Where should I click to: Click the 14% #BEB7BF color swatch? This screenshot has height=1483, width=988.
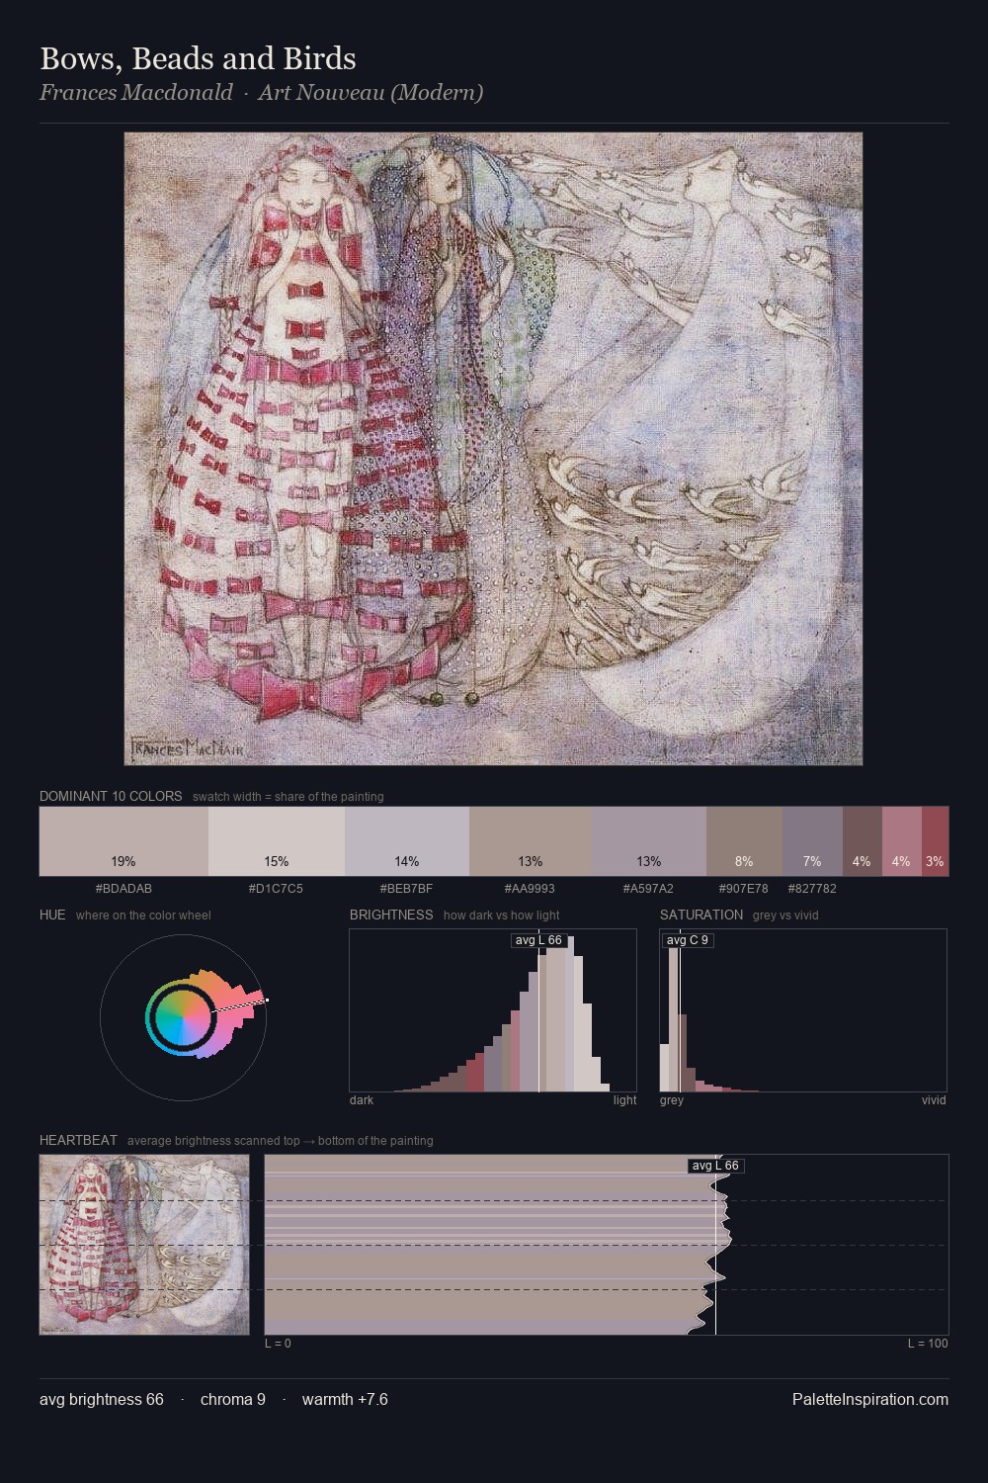pos(407,841)
